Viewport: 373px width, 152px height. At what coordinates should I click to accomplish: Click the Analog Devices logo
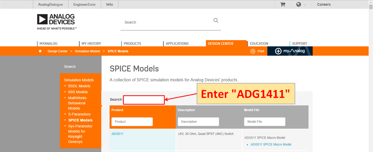tap(56, 21)
